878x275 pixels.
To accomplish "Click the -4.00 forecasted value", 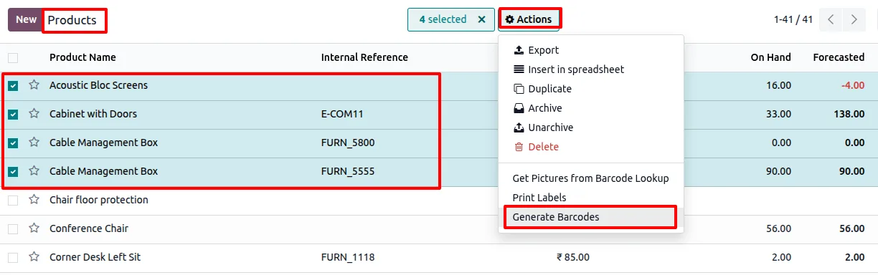I will (852, 85).
